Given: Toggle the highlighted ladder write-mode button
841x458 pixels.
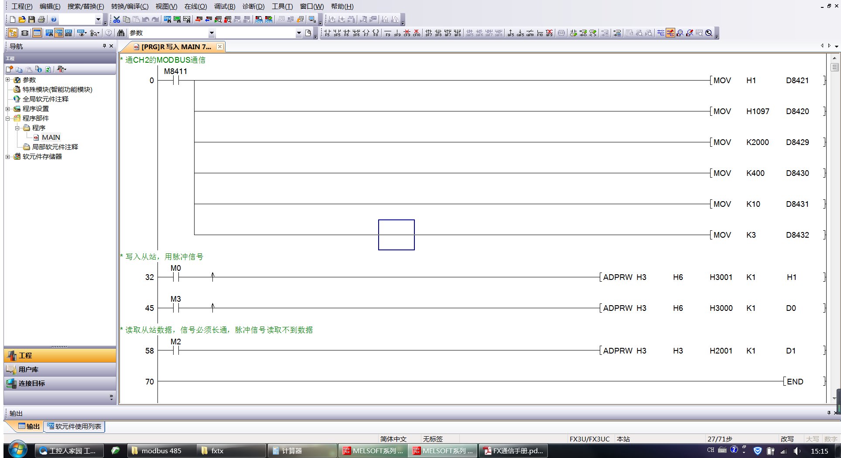Looking at the screenshot, I should 670,33.
